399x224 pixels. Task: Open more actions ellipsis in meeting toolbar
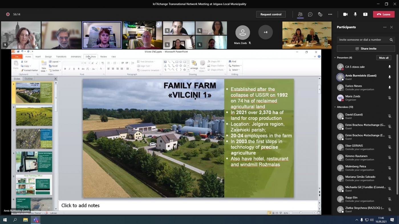click(x=330, y=14)
